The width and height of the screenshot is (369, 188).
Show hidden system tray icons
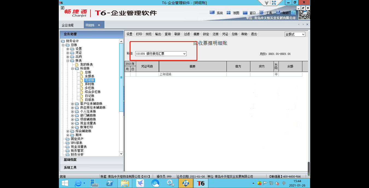[253, 183]
